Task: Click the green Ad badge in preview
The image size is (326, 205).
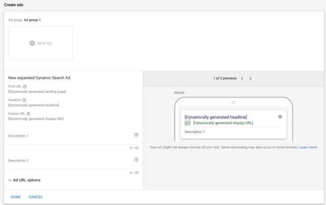Action: tap(188, 123)
